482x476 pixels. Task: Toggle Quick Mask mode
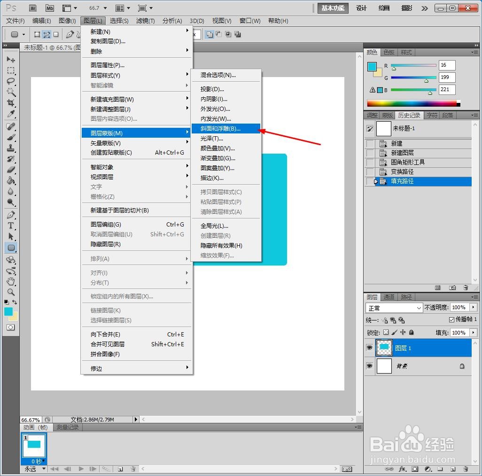click(10, 327)
